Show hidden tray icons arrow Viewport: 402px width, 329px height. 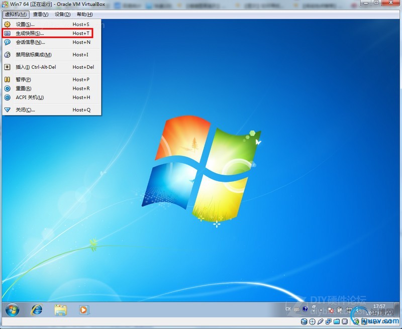[x=321, y=310]
